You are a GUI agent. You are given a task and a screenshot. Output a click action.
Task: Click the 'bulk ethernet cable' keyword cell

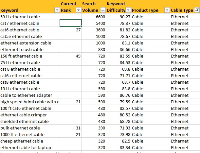coord(30,128)
